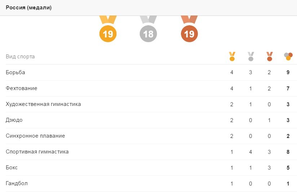Click the total of 9 medals for Борьба
This screenshot has width=297, height=192.
tap(288, 72)
